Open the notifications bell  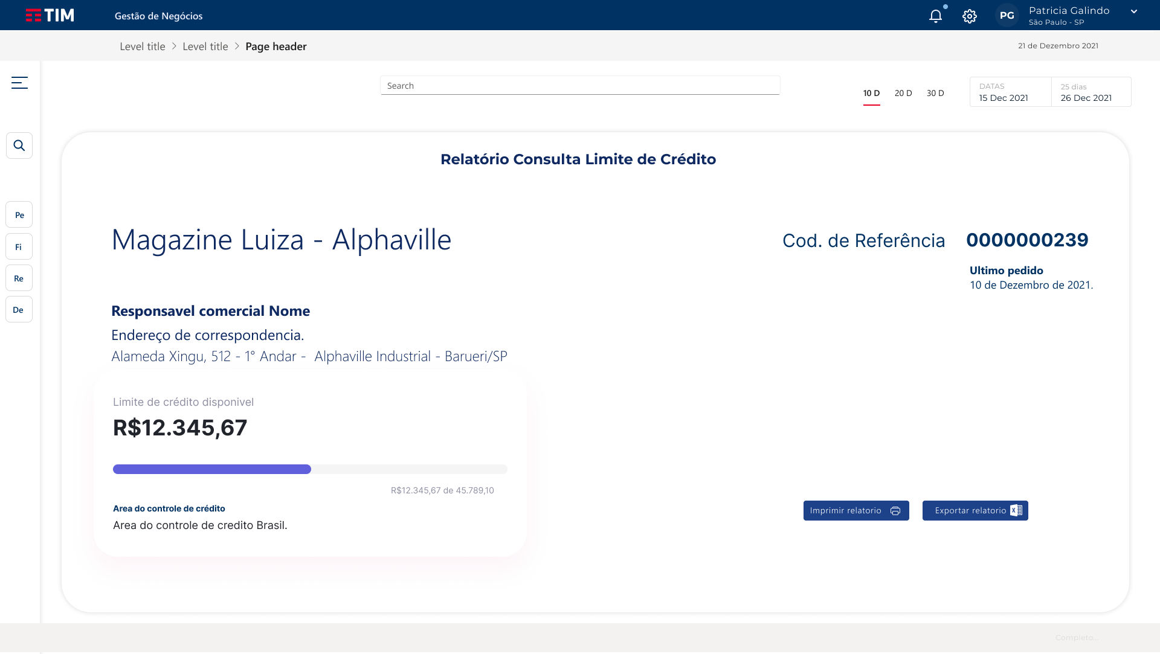pyautogui.click(x=936, y=16)
